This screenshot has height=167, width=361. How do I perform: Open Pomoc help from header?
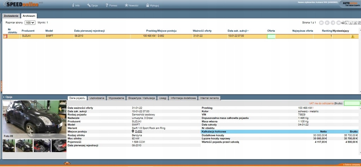coord(111,6)
